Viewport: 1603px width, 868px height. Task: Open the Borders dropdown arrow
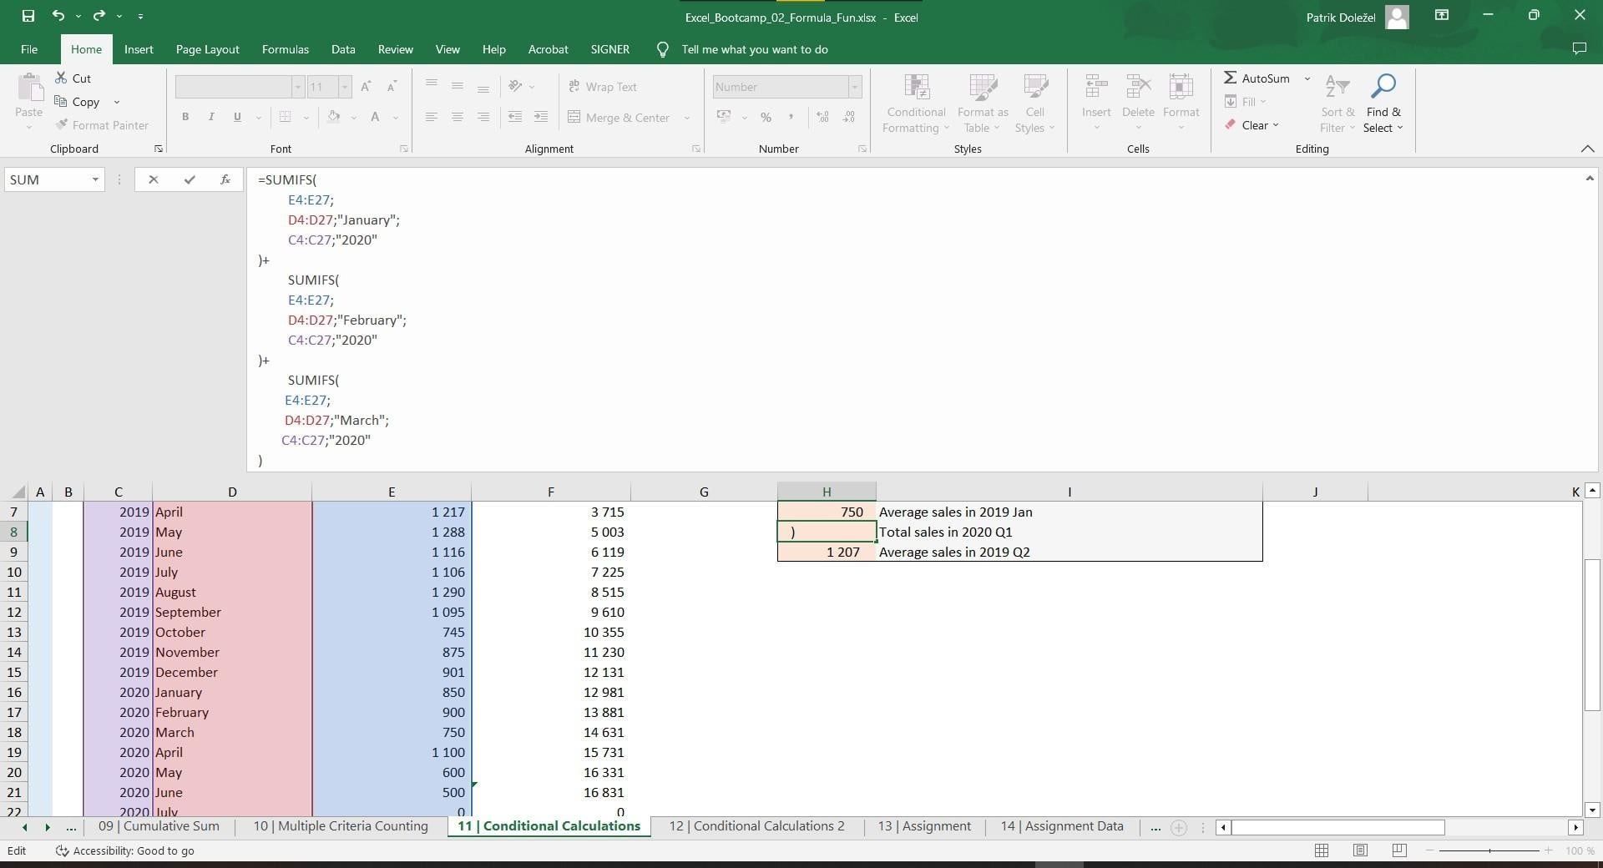(306, 118)
